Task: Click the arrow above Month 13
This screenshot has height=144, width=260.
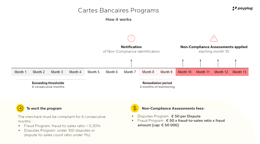Action: pyautogui.click(x=235, y=63)
